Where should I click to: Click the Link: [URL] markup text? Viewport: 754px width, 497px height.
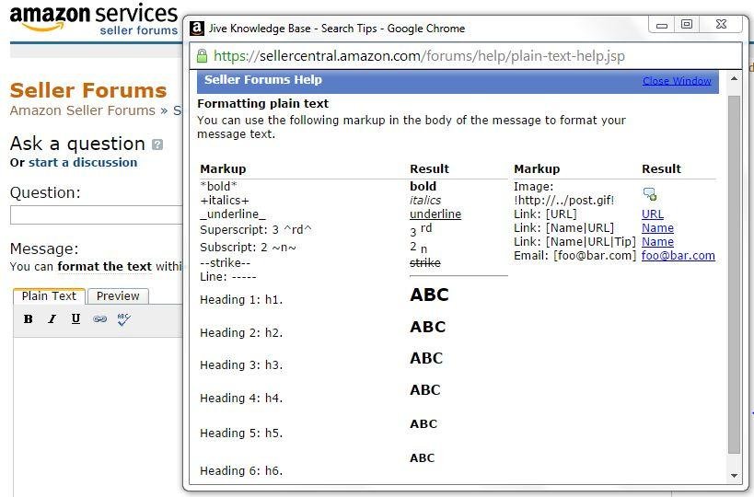(545, 214)
